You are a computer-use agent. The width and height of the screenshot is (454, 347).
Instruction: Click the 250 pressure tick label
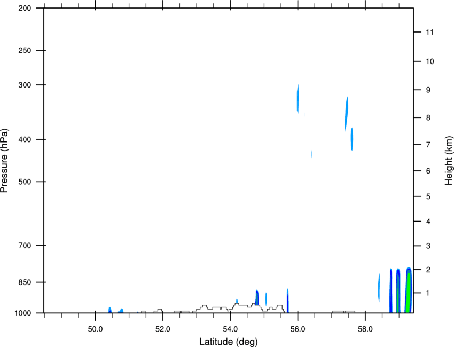[25, 50]
